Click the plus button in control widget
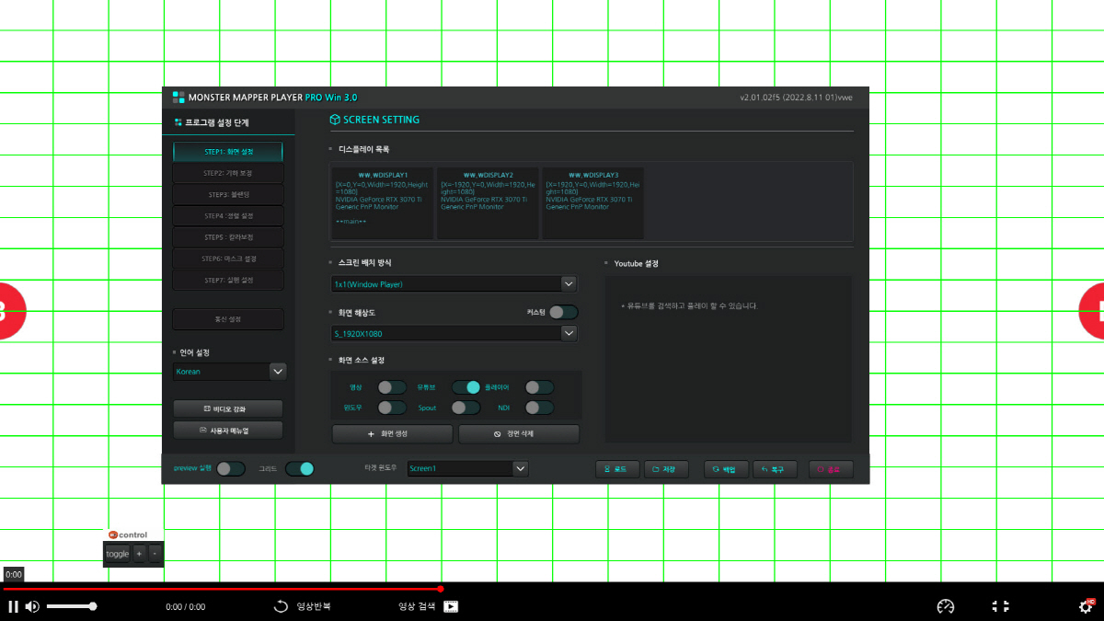This screenshot has height=621, width=1104. 139,553
